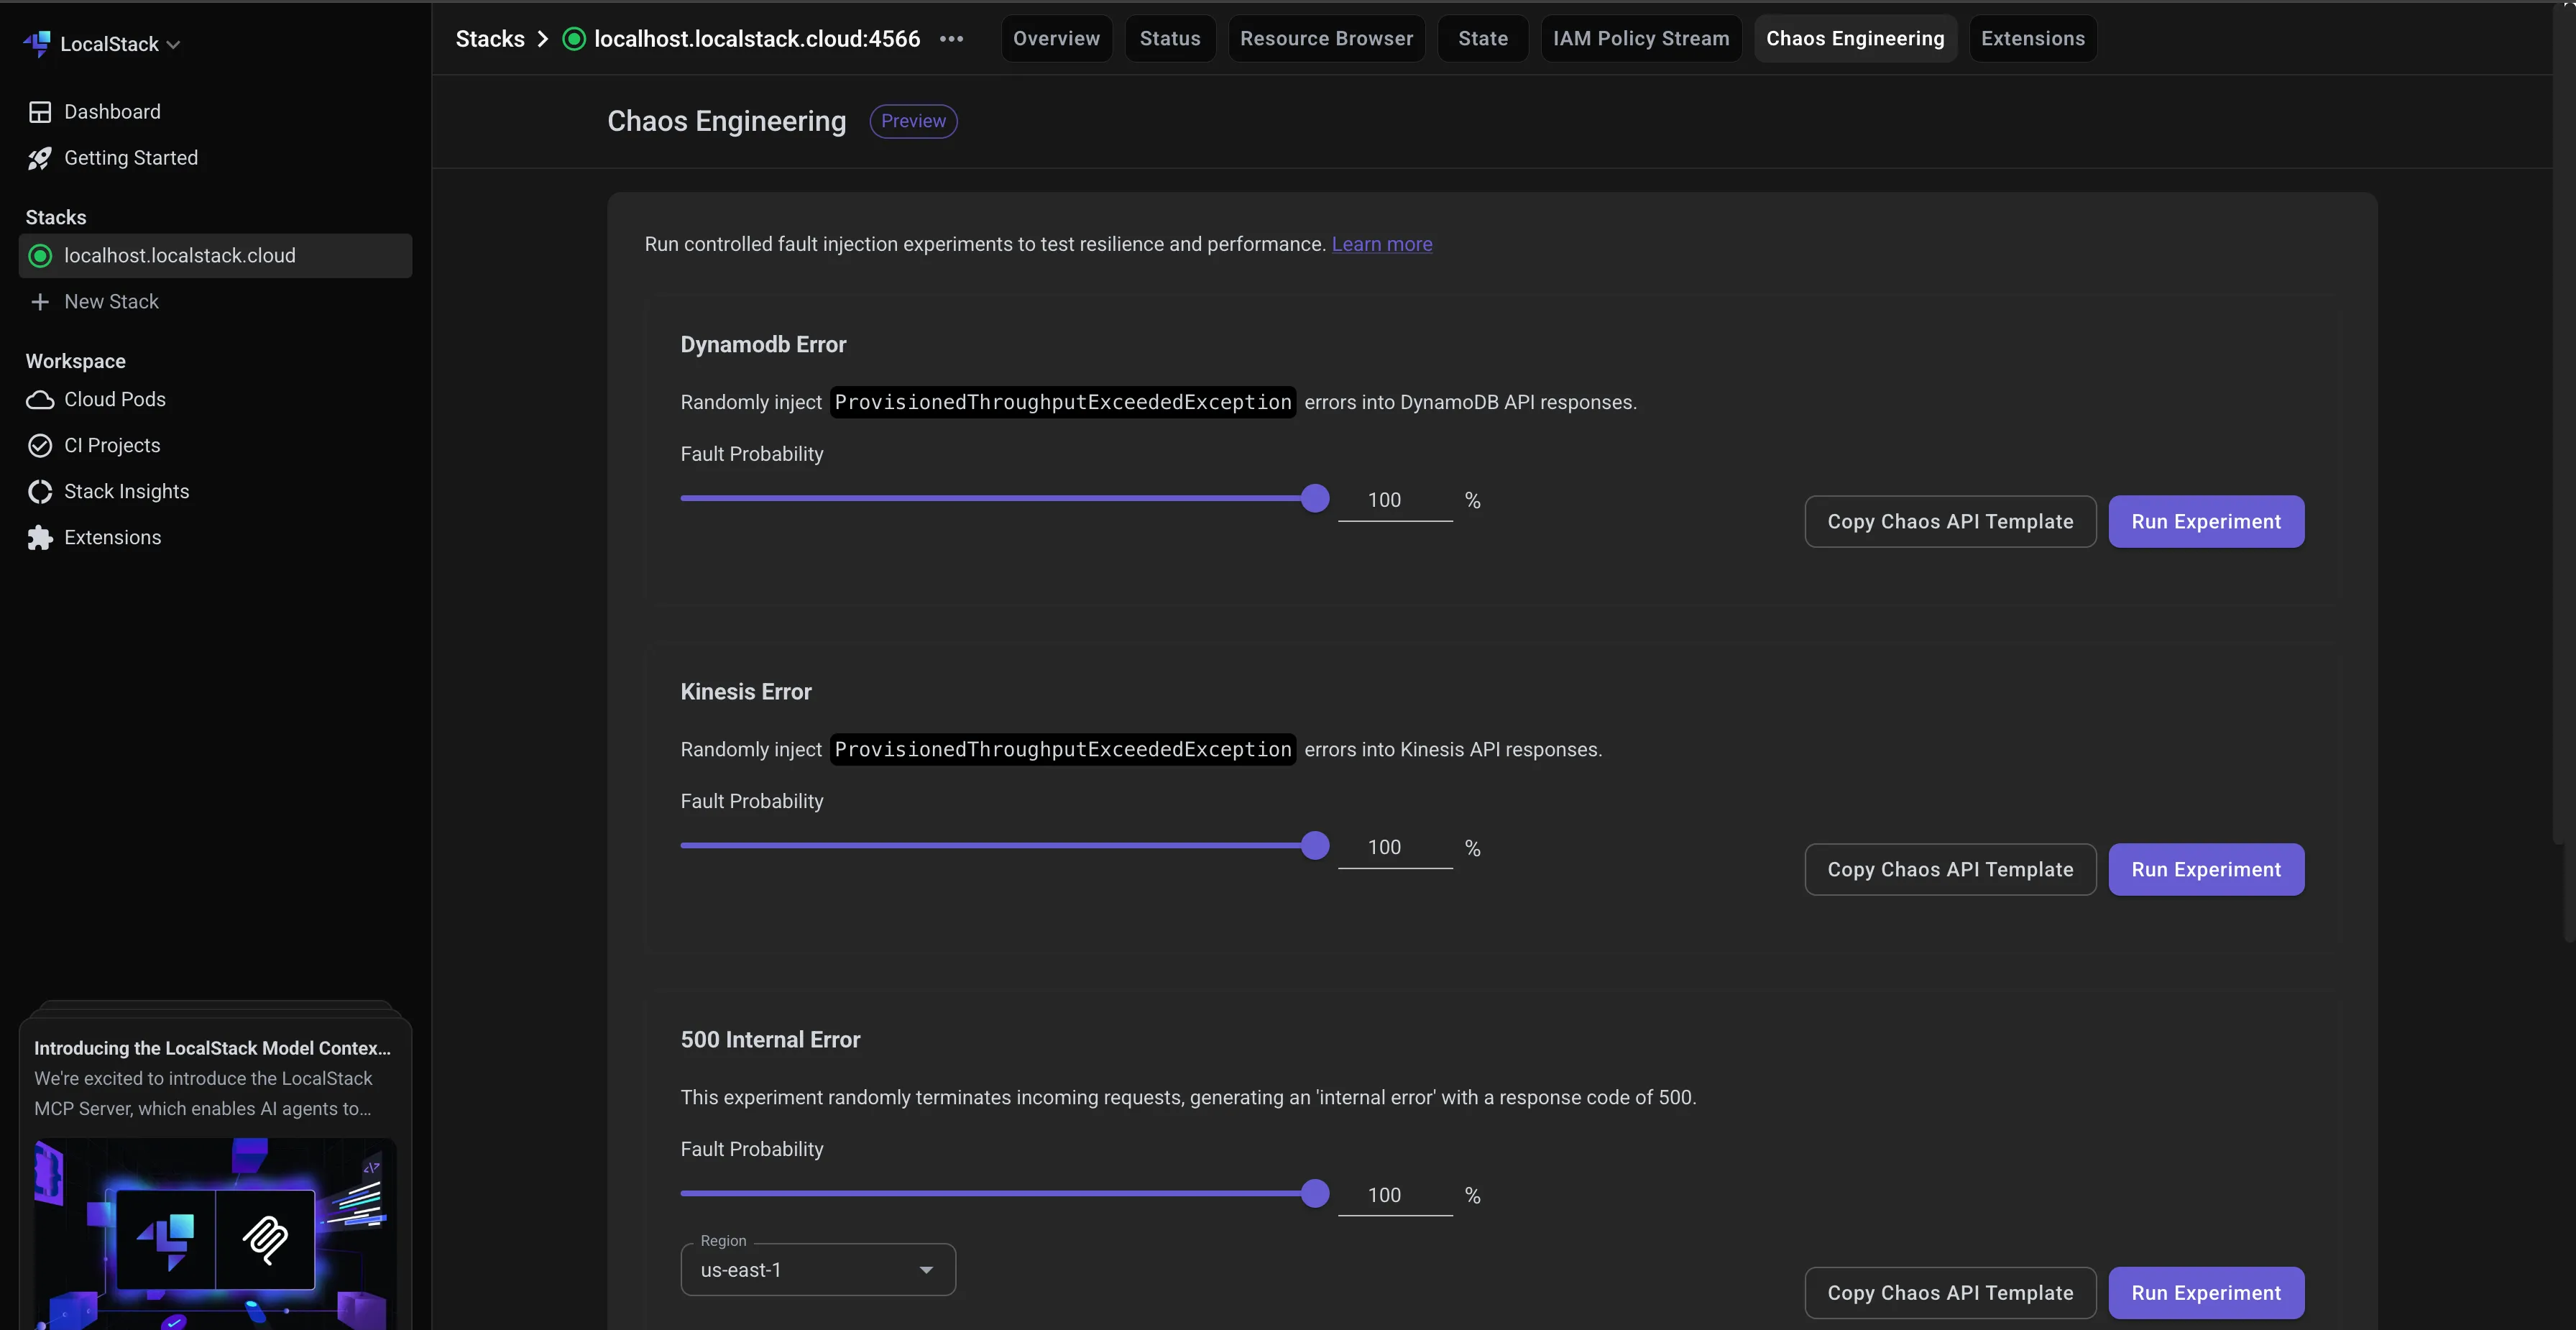Click the green status dot beside localhost.localstack.cloud

coord(40,255)
